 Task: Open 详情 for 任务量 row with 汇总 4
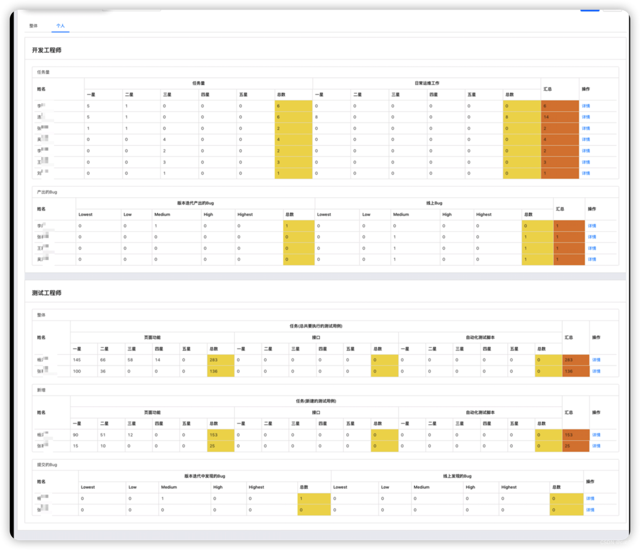point(586,139)
